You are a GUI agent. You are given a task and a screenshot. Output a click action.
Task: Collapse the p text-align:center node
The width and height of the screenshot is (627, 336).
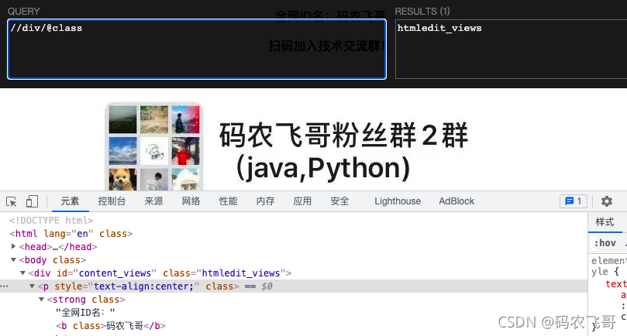(32, 286)
